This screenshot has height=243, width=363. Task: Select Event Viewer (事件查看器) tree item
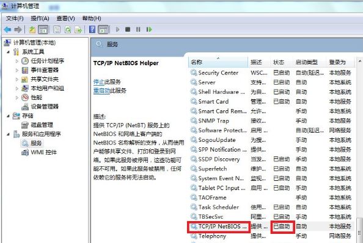(45, 70)
